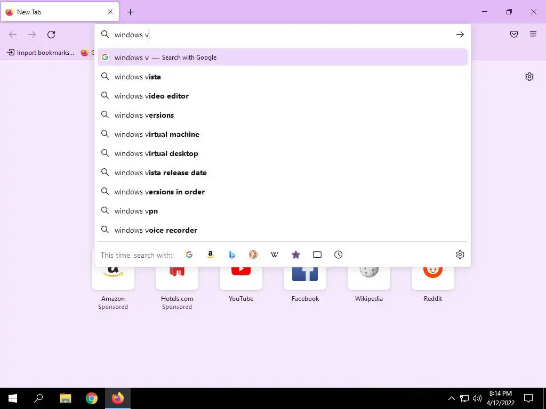Select the 'windows video editor' suggestion

[283, 96]
